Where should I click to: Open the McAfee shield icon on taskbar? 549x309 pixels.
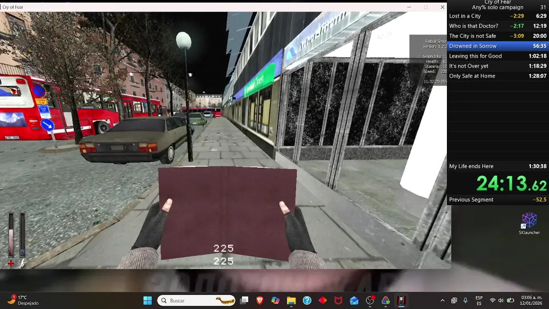pyautogui.click(x=338, y=300)
